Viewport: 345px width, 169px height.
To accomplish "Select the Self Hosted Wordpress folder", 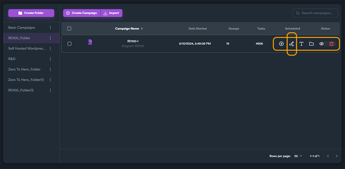I will tap(27, 49).
